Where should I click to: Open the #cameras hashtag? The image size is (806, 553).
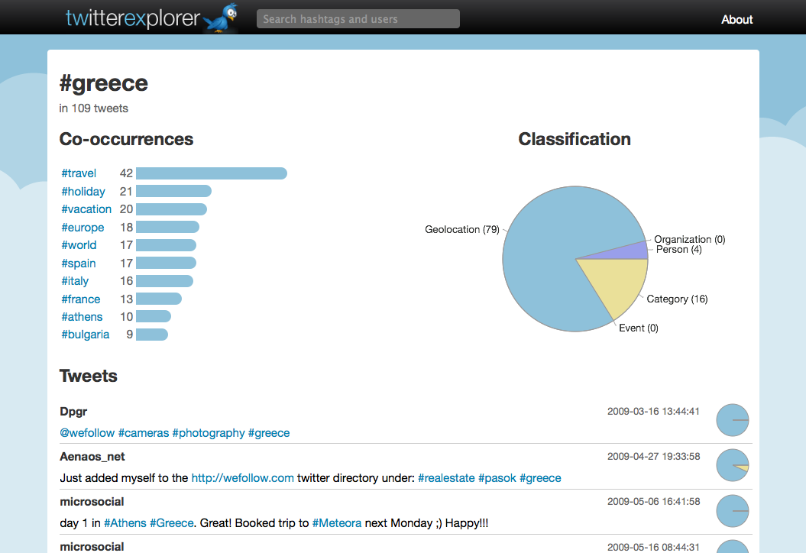click(144, 433)
